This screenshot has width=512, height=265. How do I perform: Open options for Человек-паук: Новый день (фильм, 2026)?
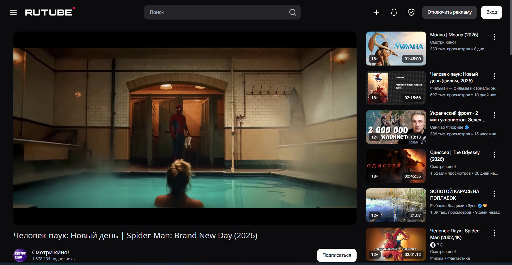[494, 76]
